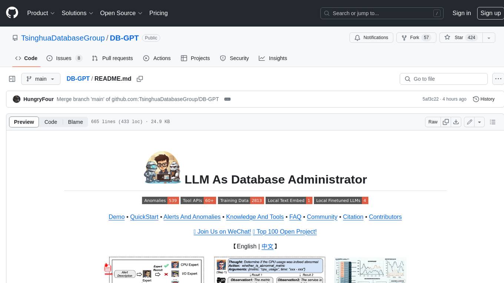Screen dimensions: 504x283
Task: Open the DB-GPT repository title link
Action: point(124,38)
